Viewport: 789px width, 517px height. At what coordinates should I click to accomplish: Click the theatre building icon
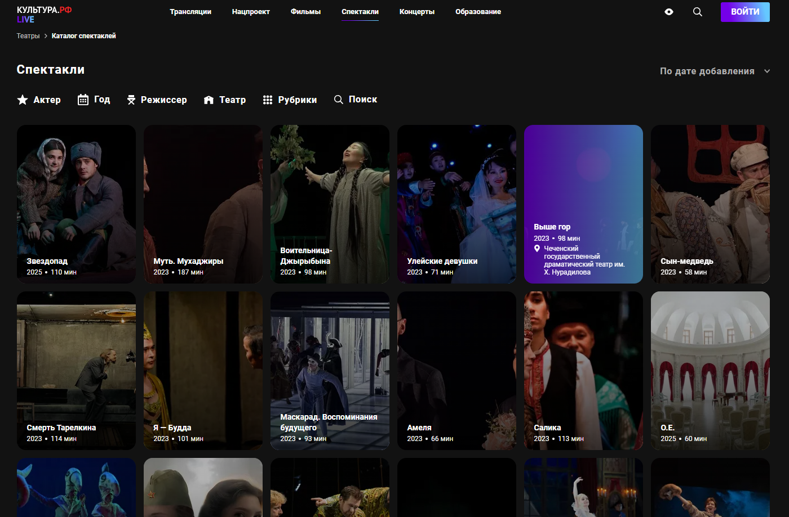pos(209,100)
